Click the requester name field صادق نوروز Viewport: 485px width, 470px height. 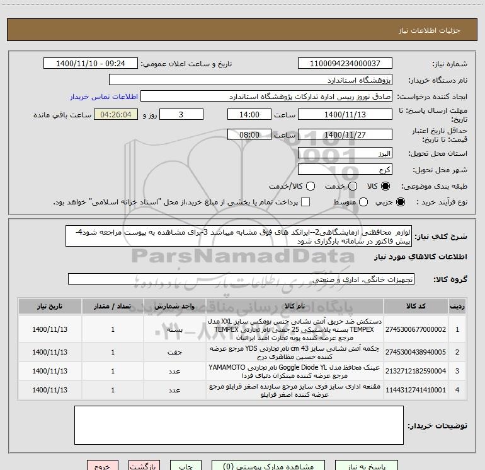[266, 96]
